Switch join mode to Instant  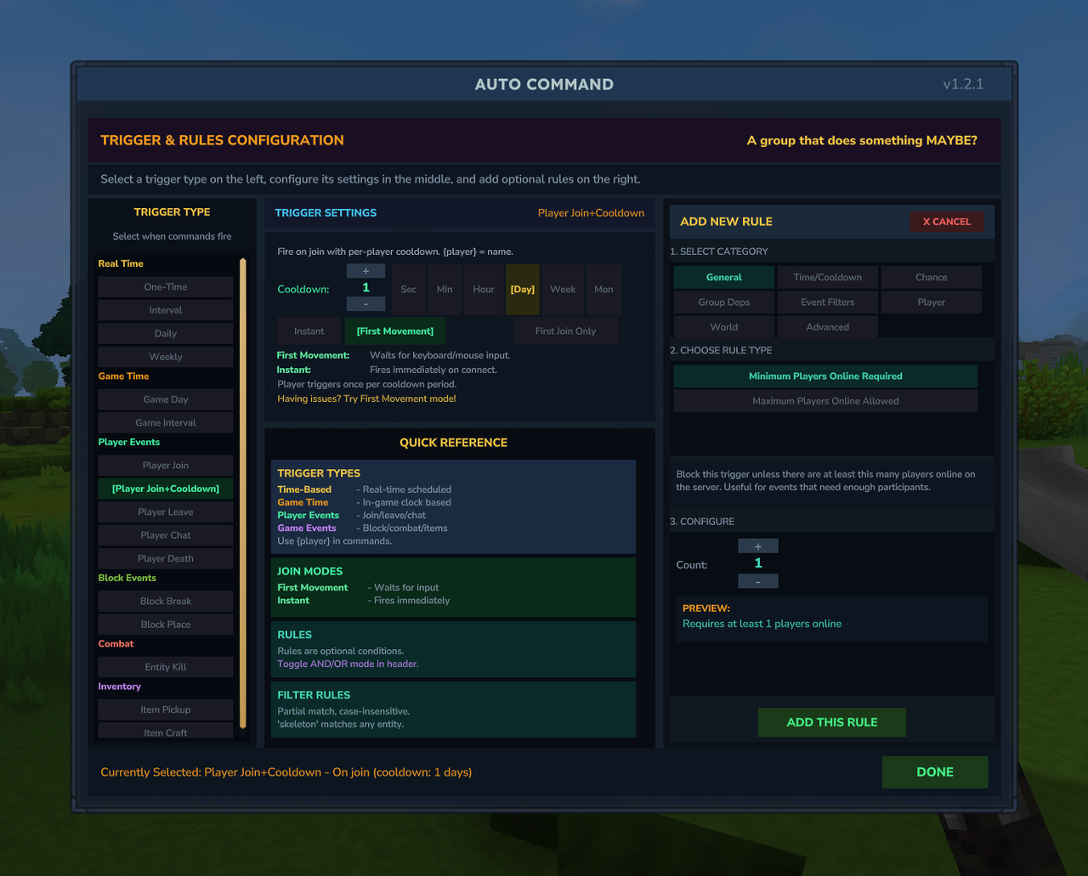[309, 331]
